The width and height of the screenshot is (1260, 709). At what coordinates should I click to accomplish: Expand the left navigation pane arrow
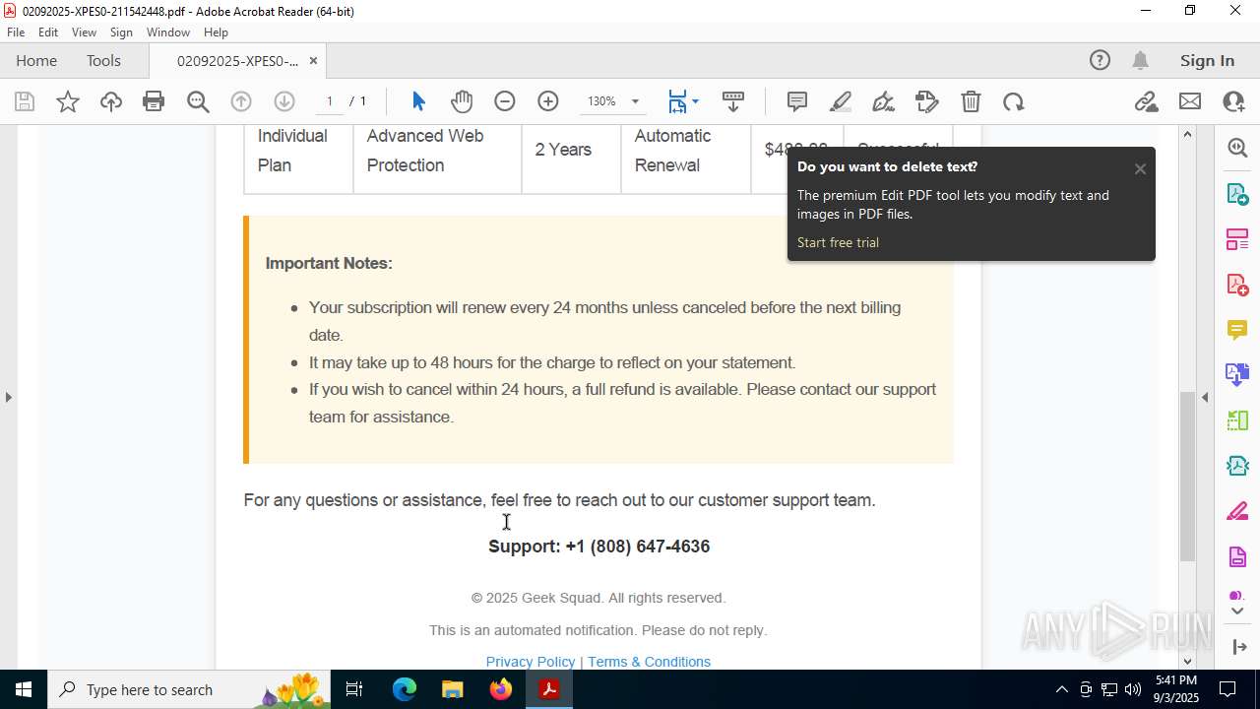[8, 397]
